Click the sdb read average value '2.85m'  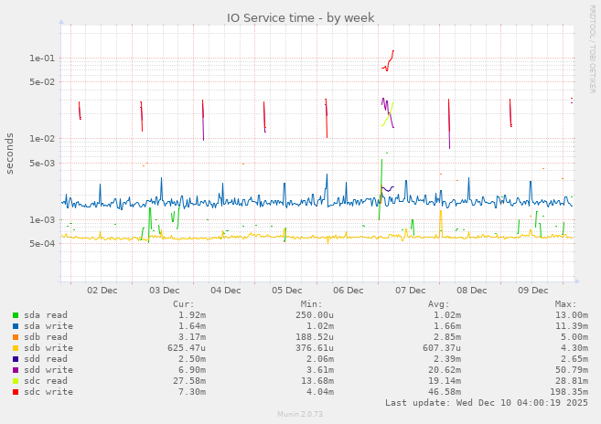tap(447, 337)
